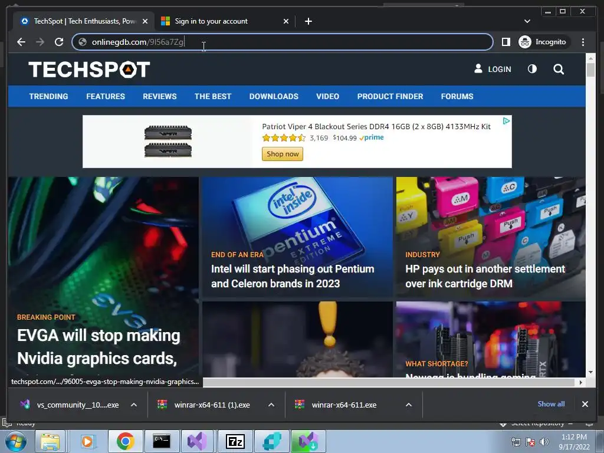Screen dimensions: 604x453
Task: Open Chrome's three-dot menu
Action: click(x=583, y=42)
